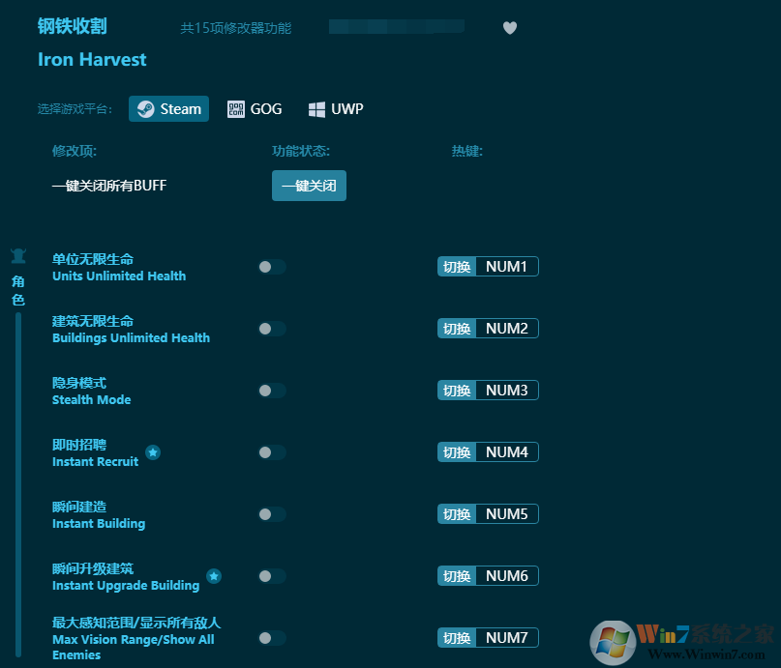Enable the Instant Recruit toggle

click(271, 451)
